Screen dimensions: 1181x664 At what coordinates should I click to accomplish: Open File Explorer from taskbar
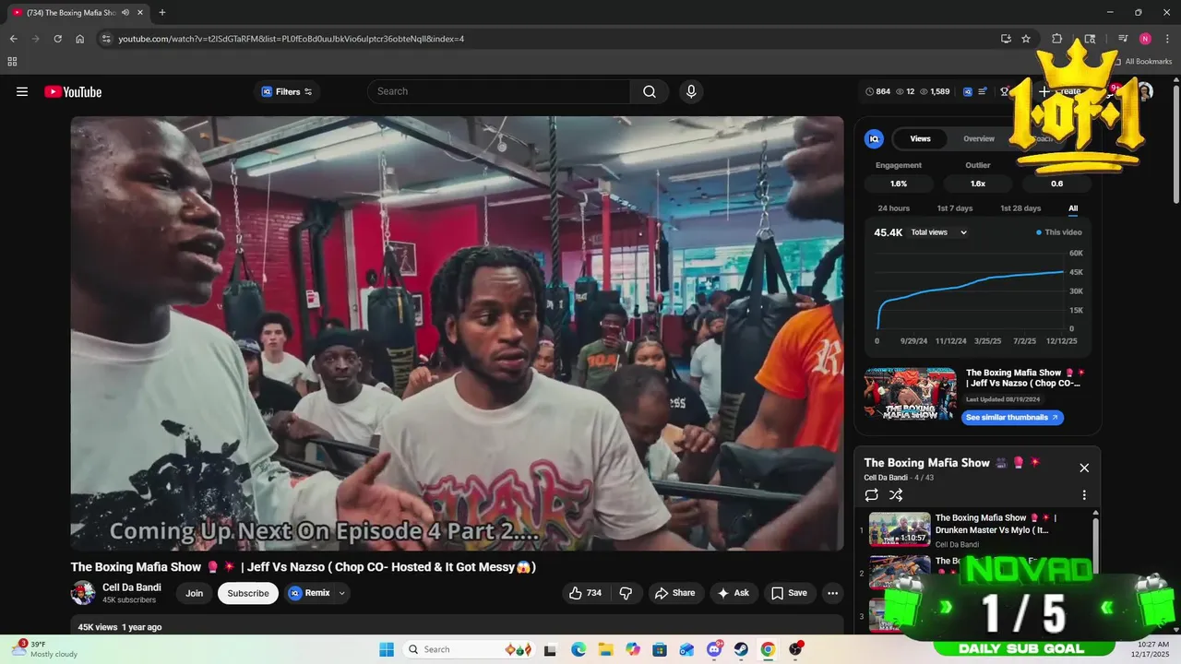coord(605,649)
